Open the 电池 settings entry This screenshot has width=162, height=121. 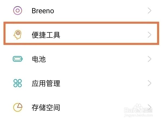click(39, 59)
